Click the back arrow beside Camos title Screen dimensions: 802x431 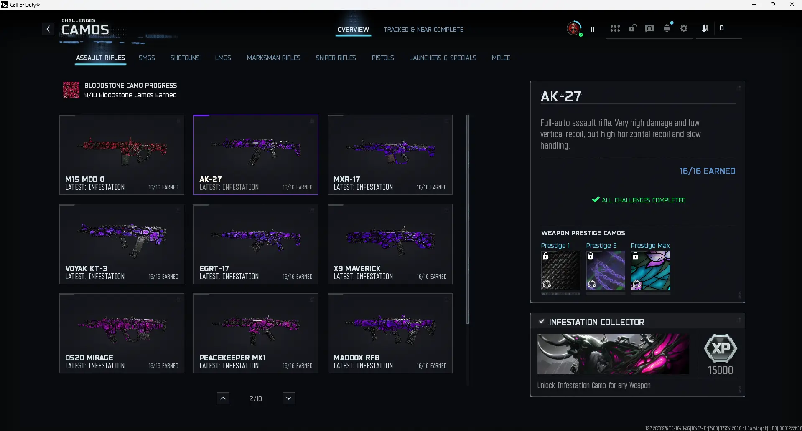pyautogui.click(x=48, y=29)
